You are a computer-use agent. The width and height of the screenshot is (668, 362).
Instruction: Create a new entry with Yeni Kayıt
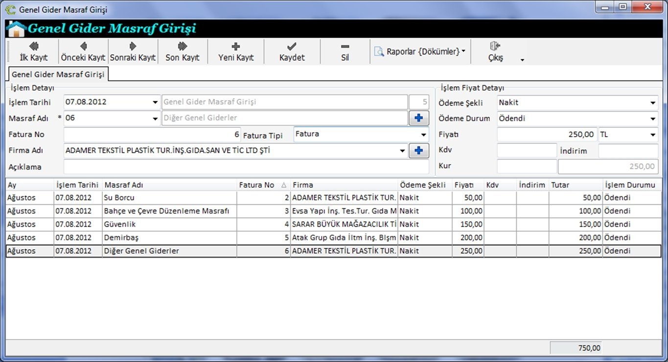click(236, 52)
